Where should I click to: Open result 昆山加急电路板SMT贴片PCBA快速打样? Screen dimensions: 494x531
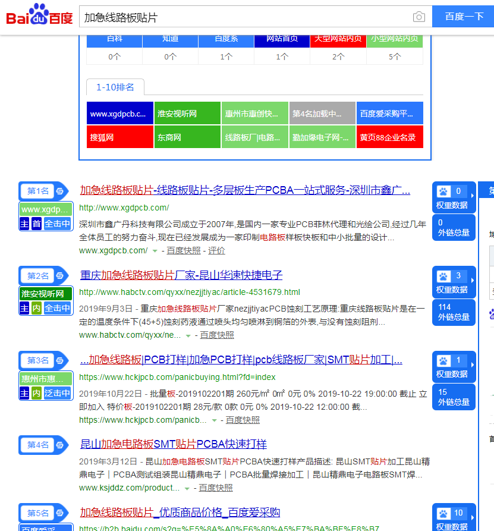pos(174,444)
